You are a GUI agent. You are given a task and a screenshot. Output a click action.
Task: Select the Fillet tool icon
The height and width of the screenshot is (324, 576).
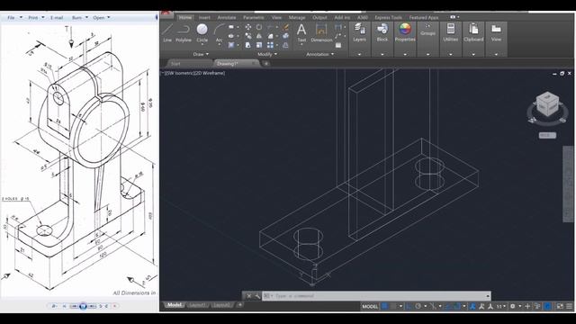click(270, 36)
